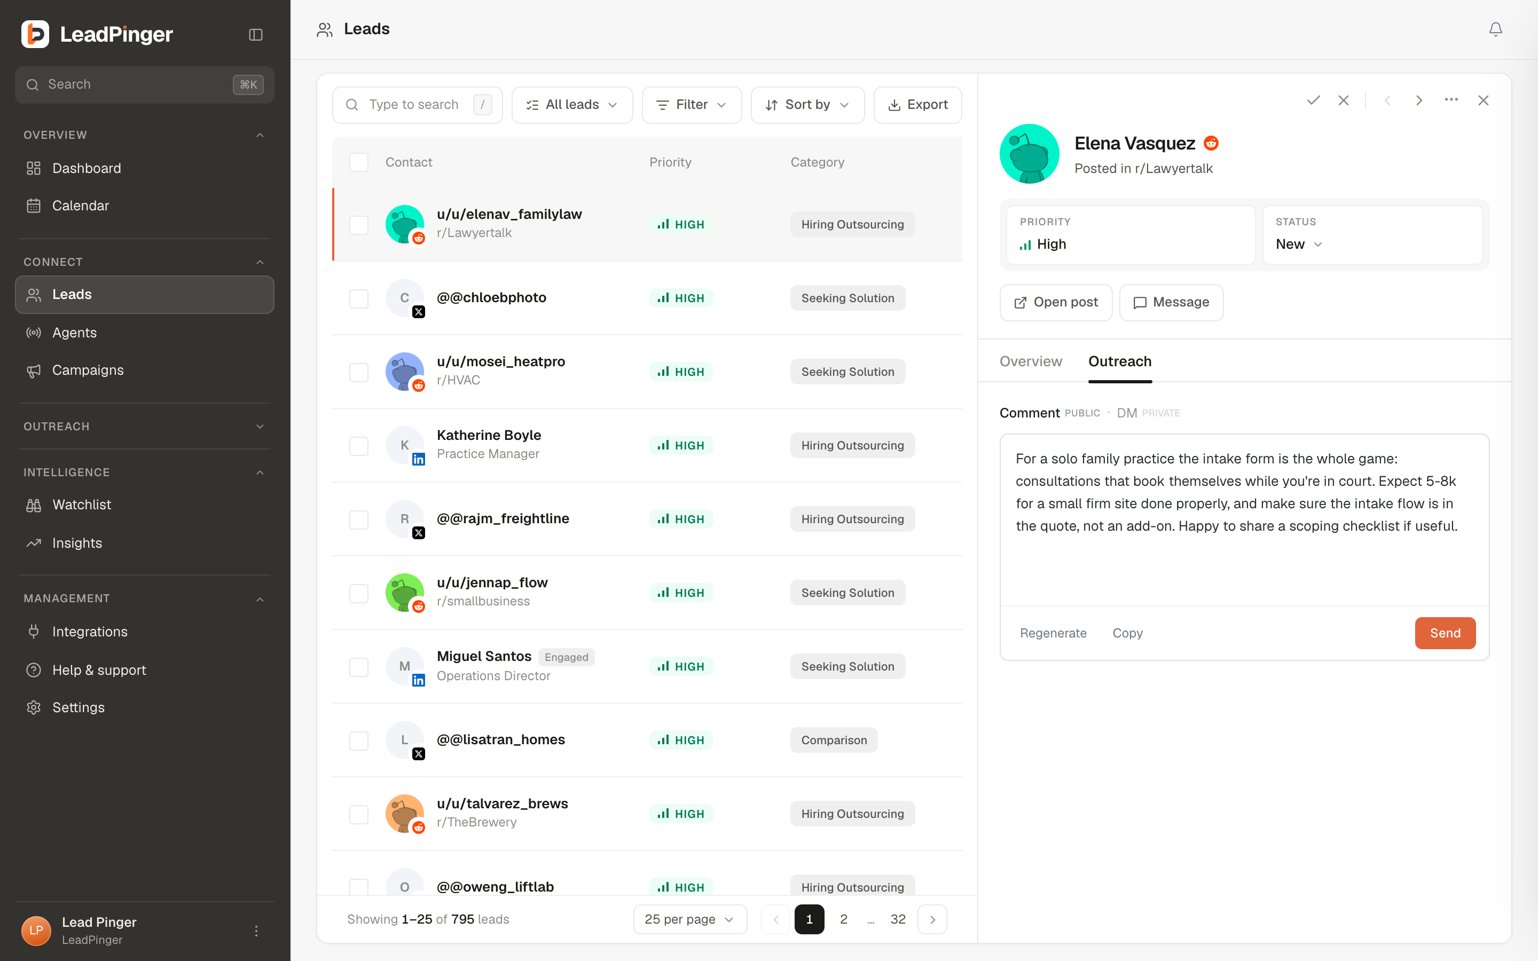The image size is (1538, 961).
Task: Click the Open post button
Action: coord(1056,303)
